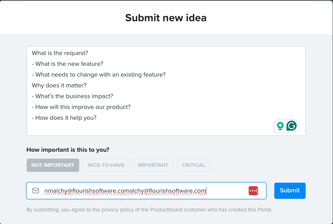This screenshot has width=333, height=224.
Task: Click the 'How important is this to you?' label
Action: tap(68, 150)
